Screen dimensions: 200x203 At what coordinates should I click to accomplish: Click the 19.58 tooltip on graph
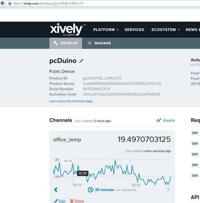83,173
